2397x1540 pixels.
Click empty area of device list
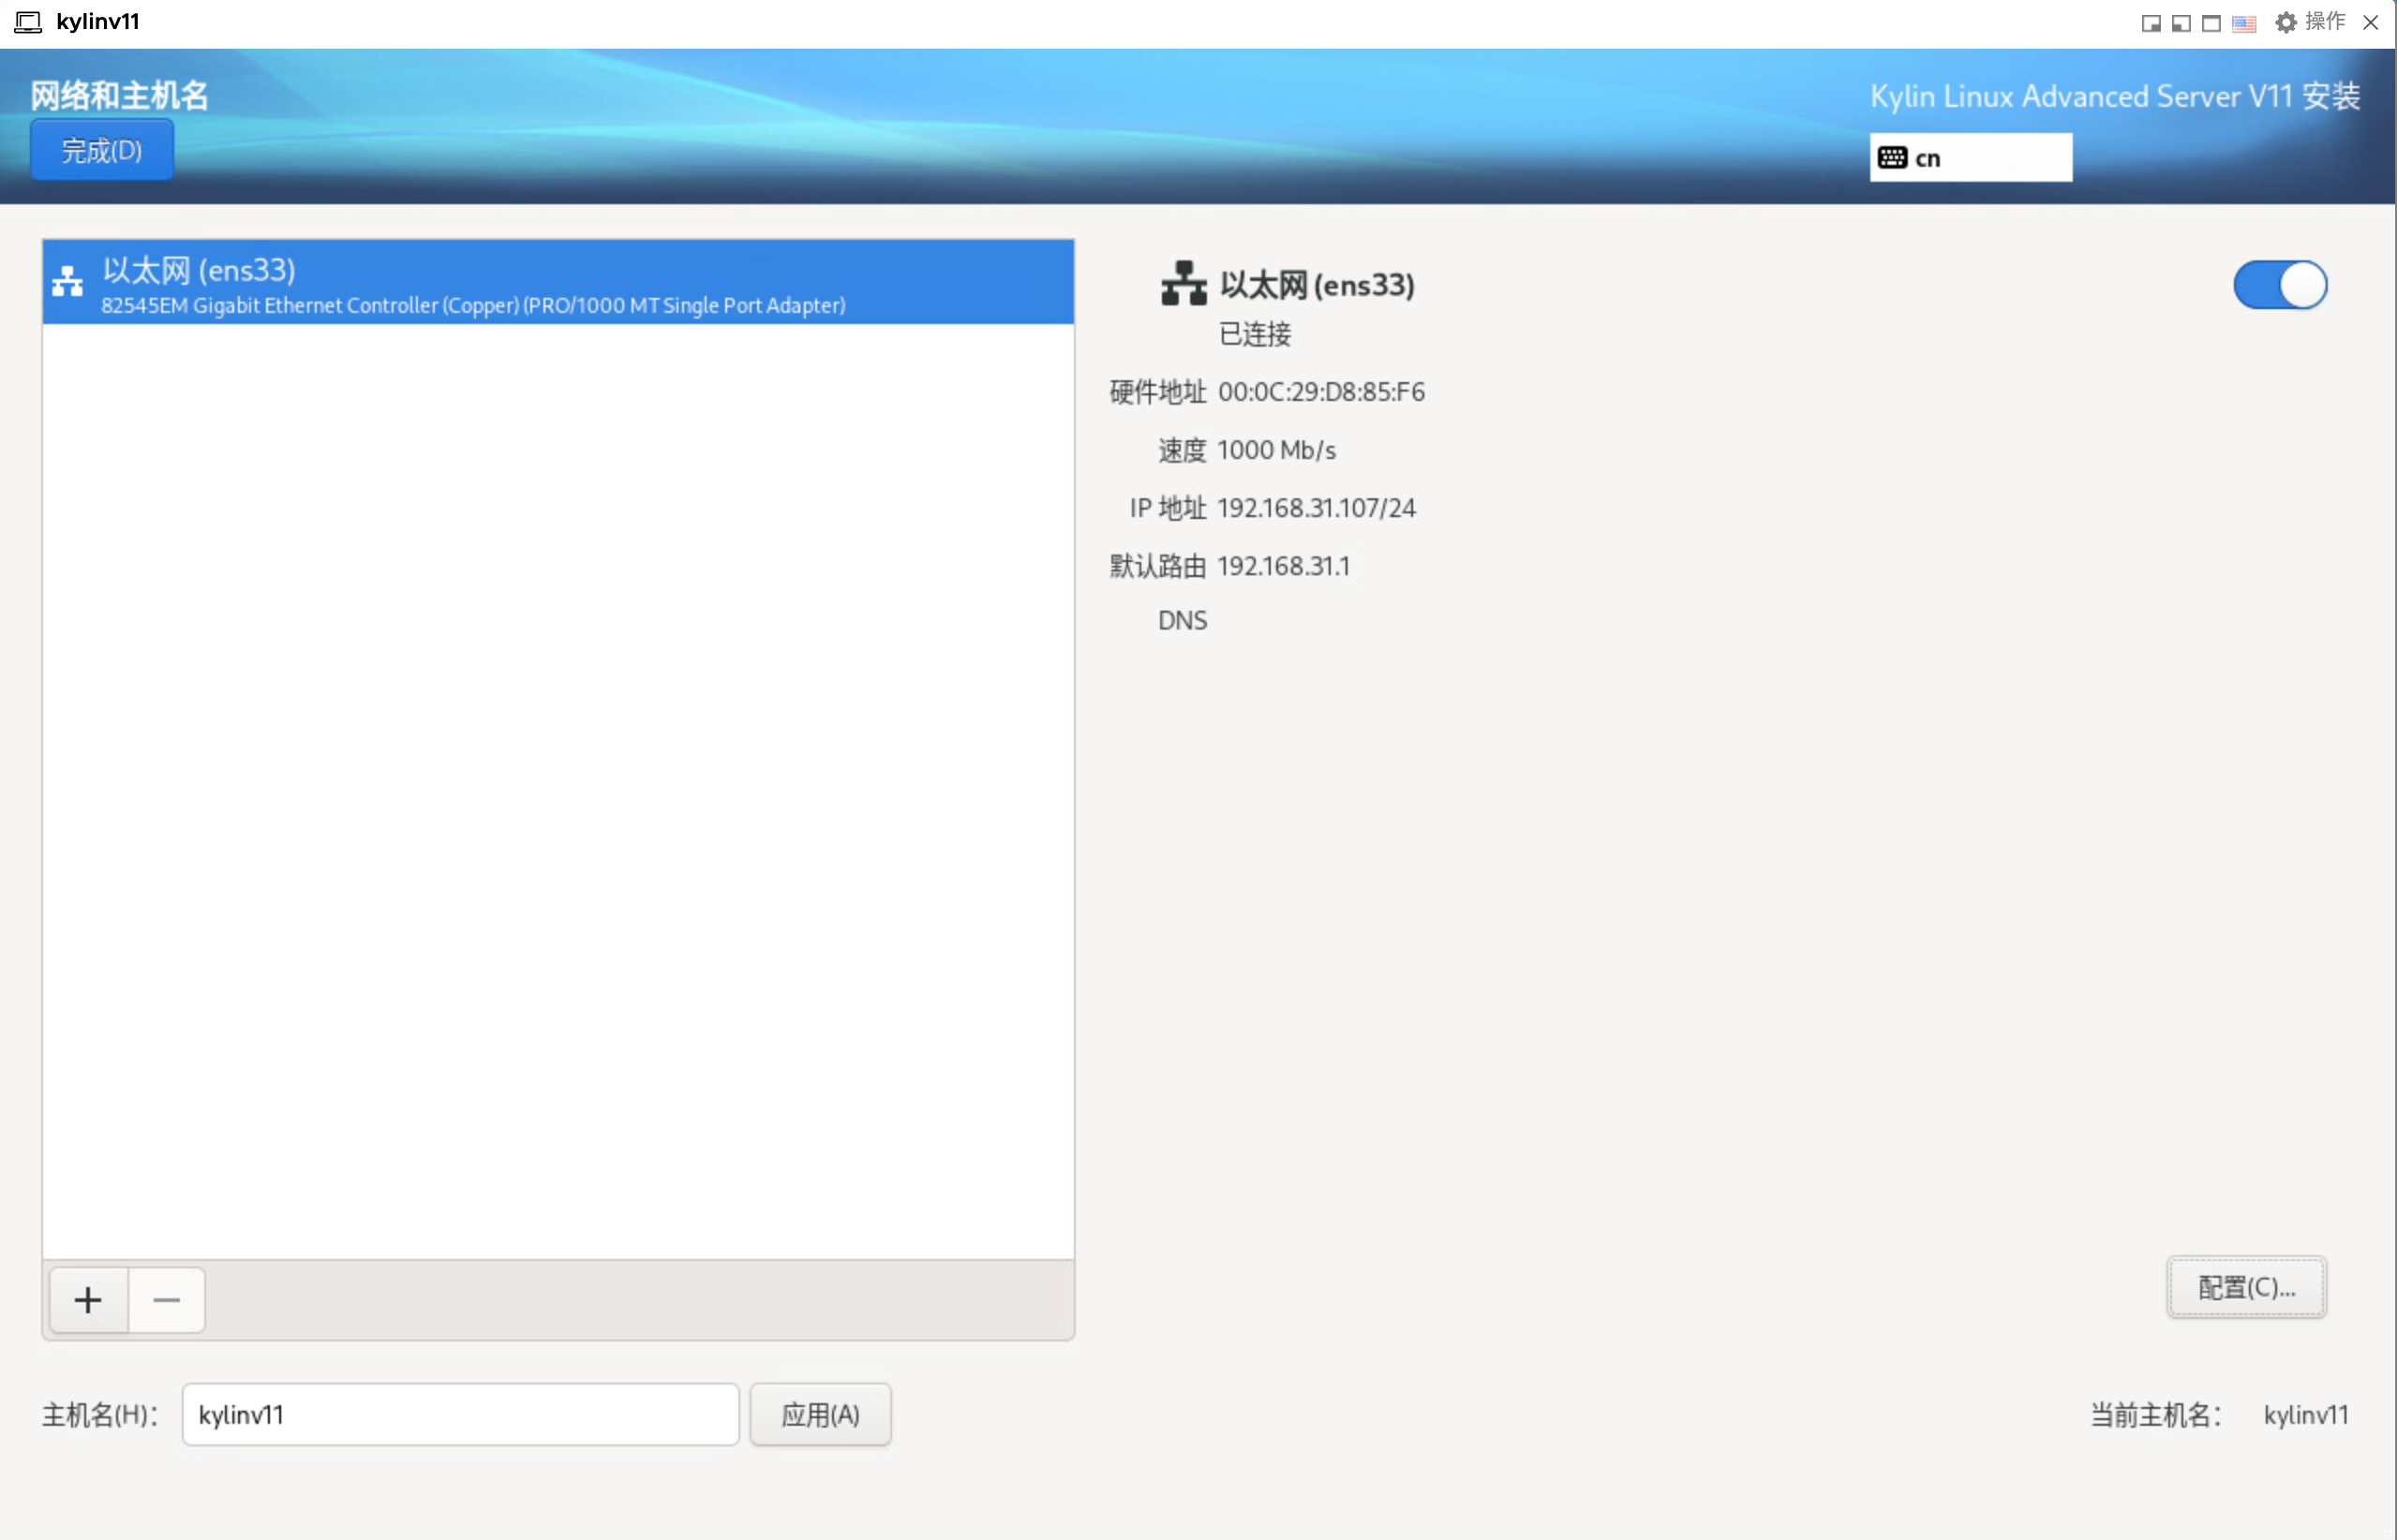coord(558,790)
